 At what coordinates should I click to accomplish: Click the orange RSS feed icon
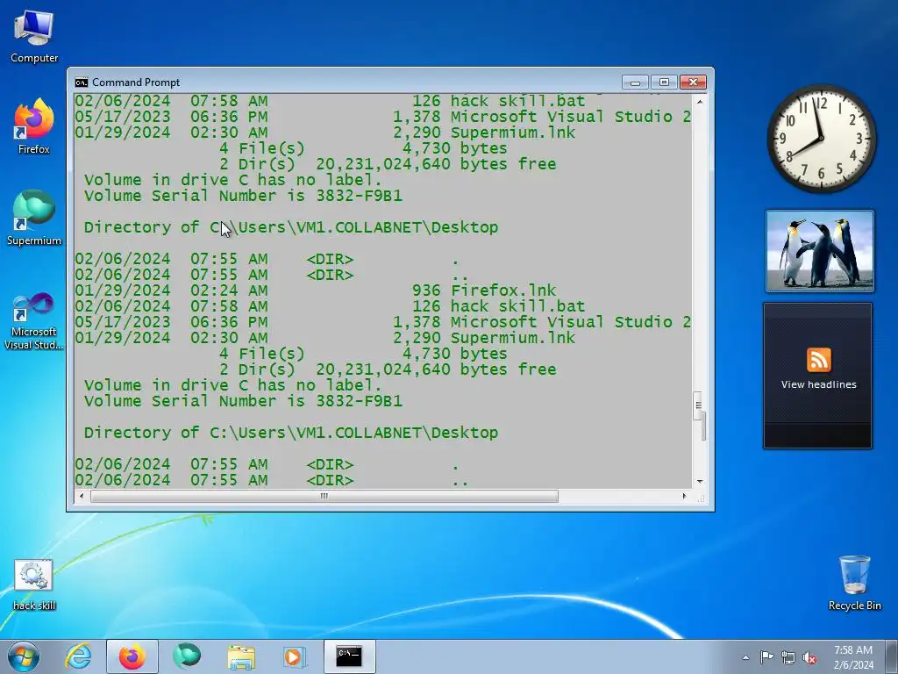[x=818, y=360]
